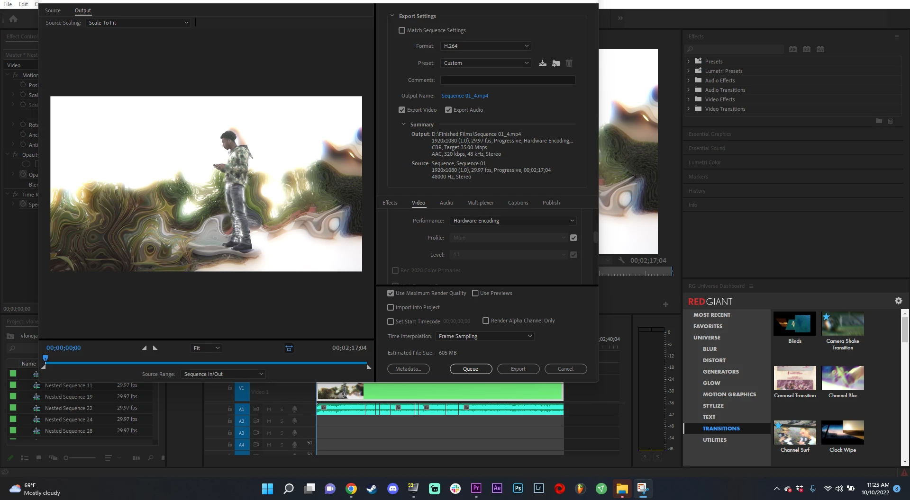Enable Use Previews checkbox
Screen dimensions: 910x500
tap(475, 293)
